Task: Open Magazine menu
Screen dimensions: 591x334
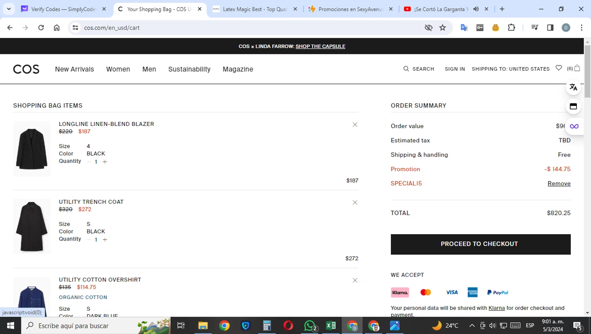Action: [x=238, y=69]
